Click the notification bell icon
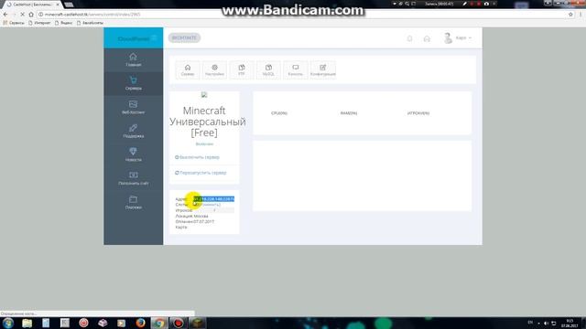Image resolution: width=586 pixels, height=329 pixels. click(409, 38)
